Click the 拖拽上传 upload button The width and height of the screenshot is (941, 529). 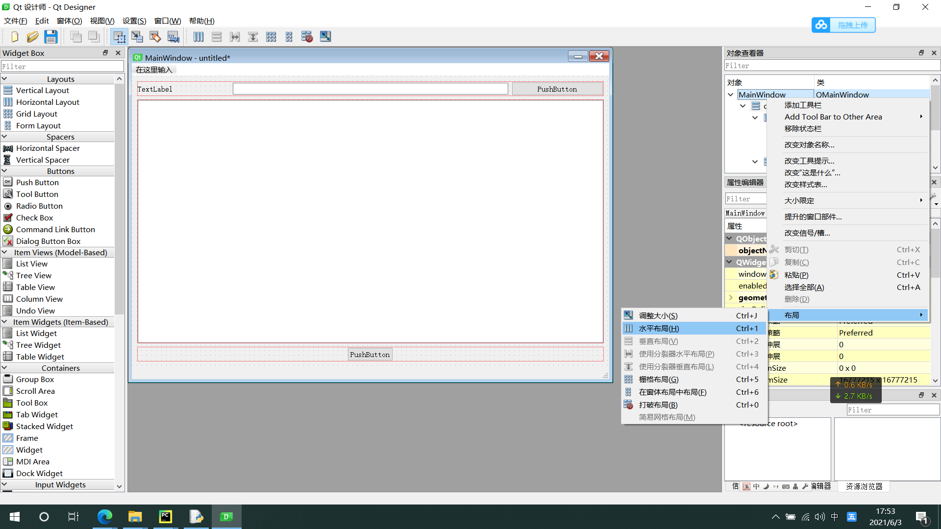pyautogui.click(x=844, y=25)
